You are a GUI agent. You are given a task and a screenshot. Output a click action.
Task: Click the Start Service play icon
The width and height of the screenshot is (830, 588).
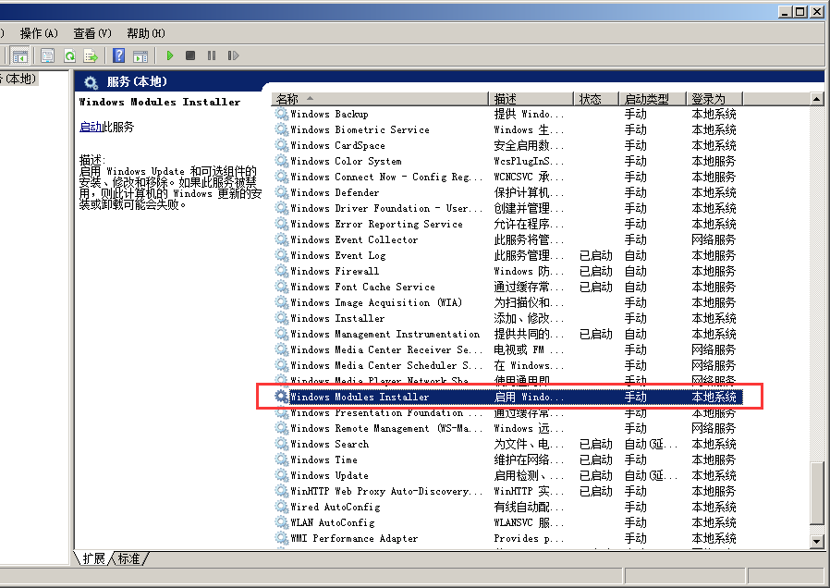pyautogui.click(x=170, y=56)
